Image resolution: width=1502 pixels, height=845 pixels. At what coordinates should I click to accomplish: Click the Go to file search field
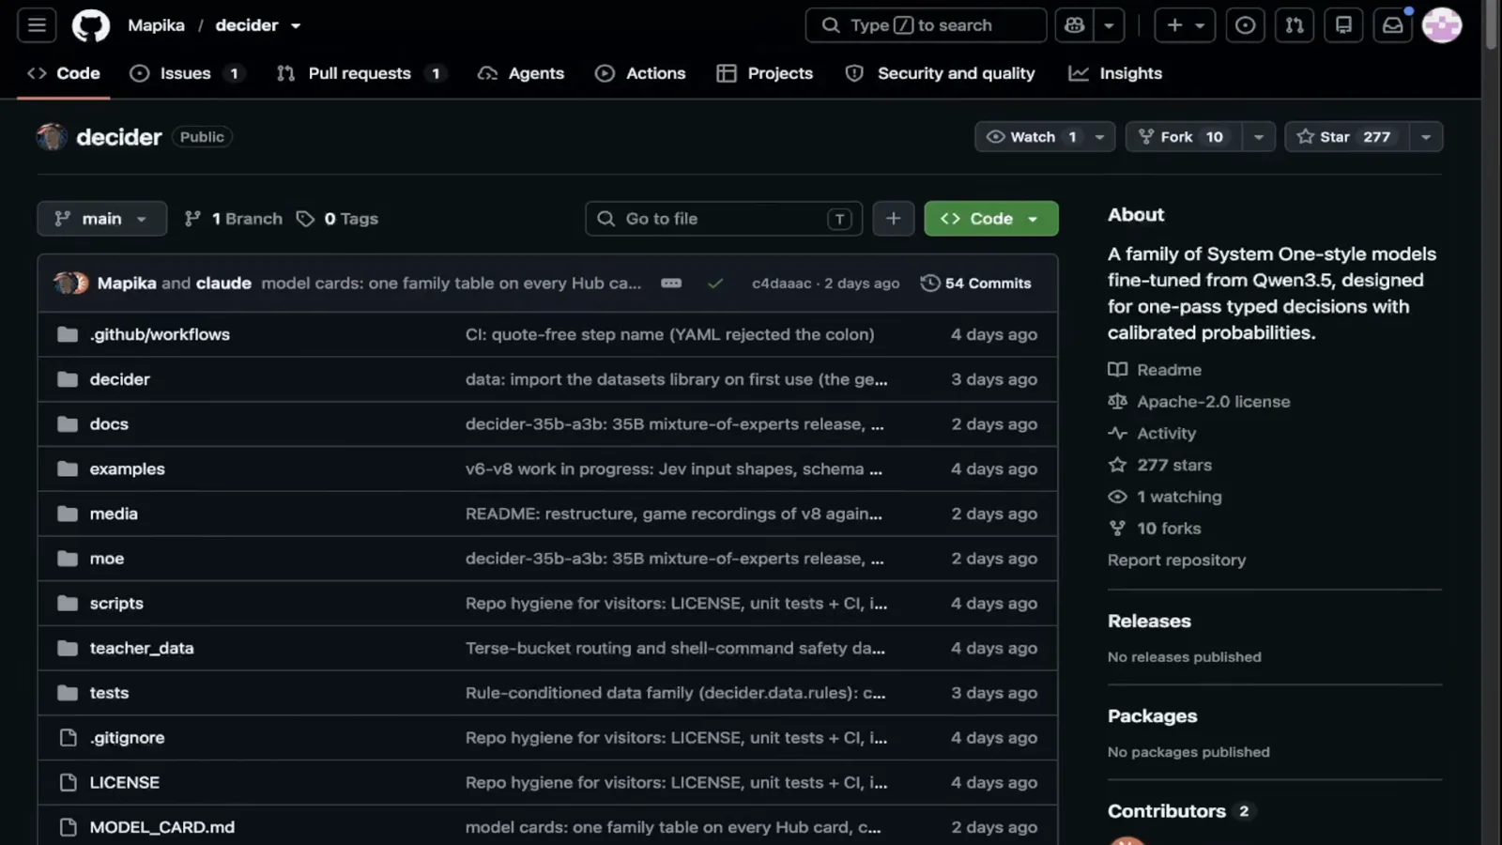pyautogui.click(x=724, y=219)
